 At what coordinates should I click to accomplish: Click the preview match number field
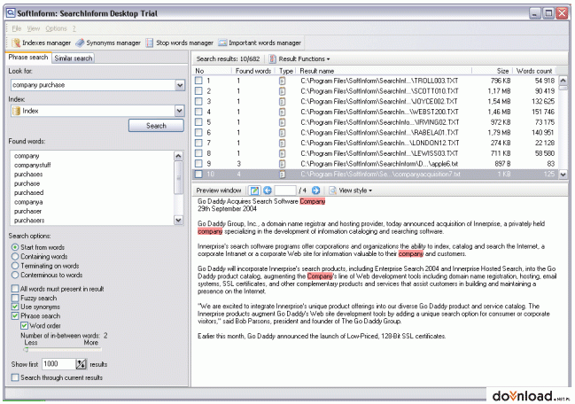(285, 190)
